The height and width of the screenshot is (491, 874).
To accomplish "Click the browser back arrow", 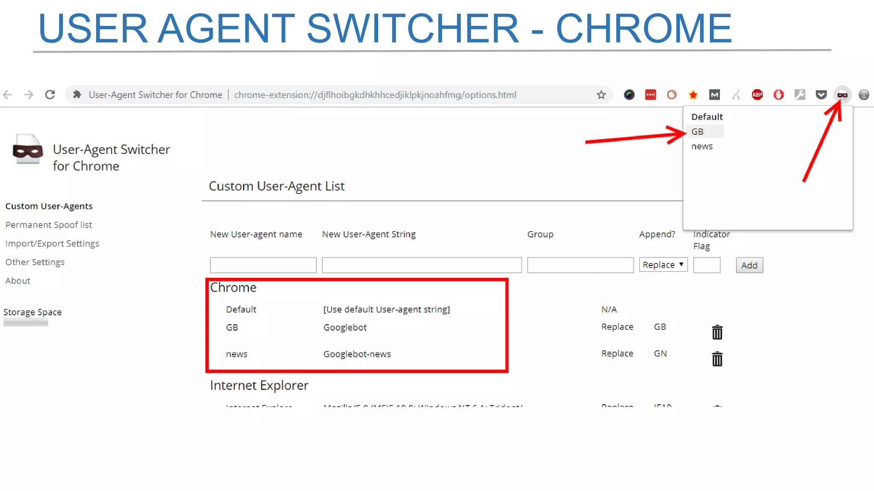I will (x=8, y=95).
